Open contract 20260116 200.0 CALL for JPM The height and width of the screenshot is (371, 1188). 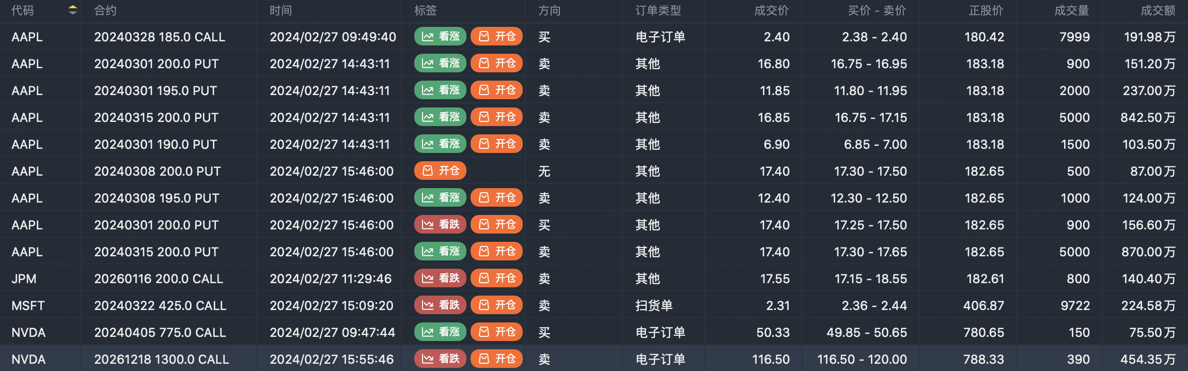158,279
